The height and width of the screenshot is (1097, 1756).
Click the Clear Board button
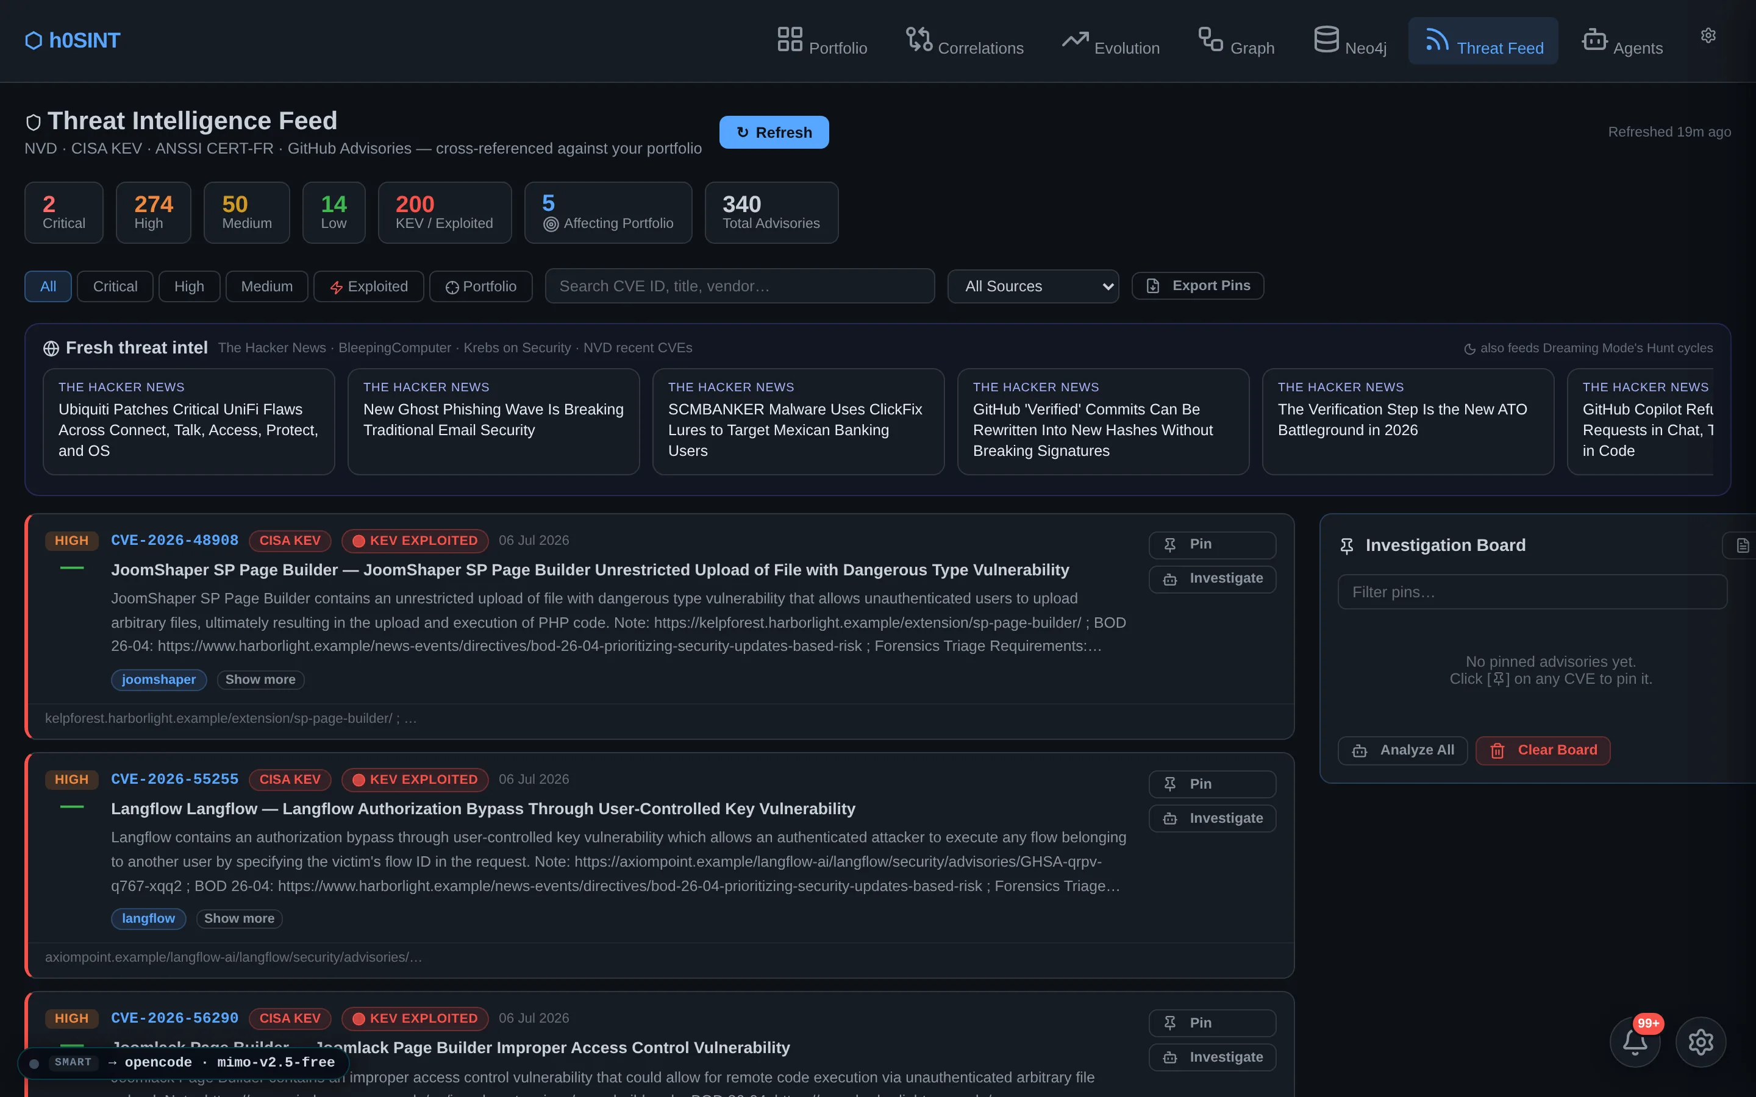point(1543,750)
